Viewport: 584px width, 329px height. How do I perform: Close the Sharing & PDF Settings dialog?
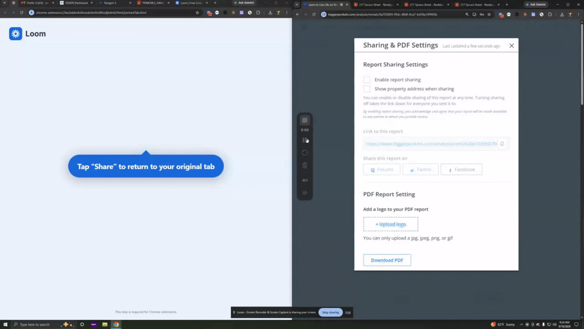(512, 46)
